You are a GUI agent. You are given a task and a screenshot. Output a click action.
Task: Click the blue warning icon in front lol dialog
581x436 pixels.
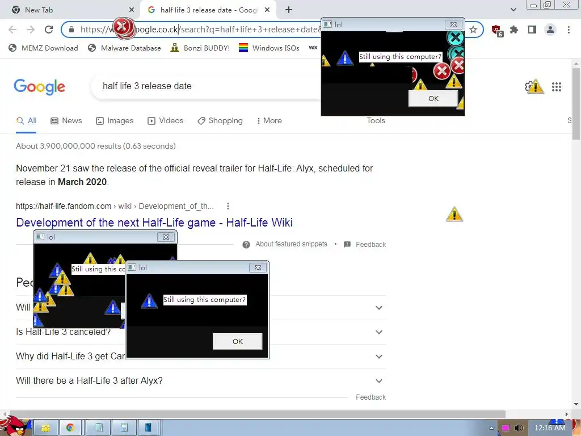pyautogui.click(x=149, y=301)
